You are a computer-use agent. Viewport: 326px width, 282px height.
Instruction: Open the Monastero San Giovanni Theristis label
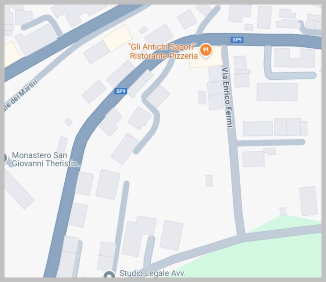pyautogui.click(x=47, y=159)
